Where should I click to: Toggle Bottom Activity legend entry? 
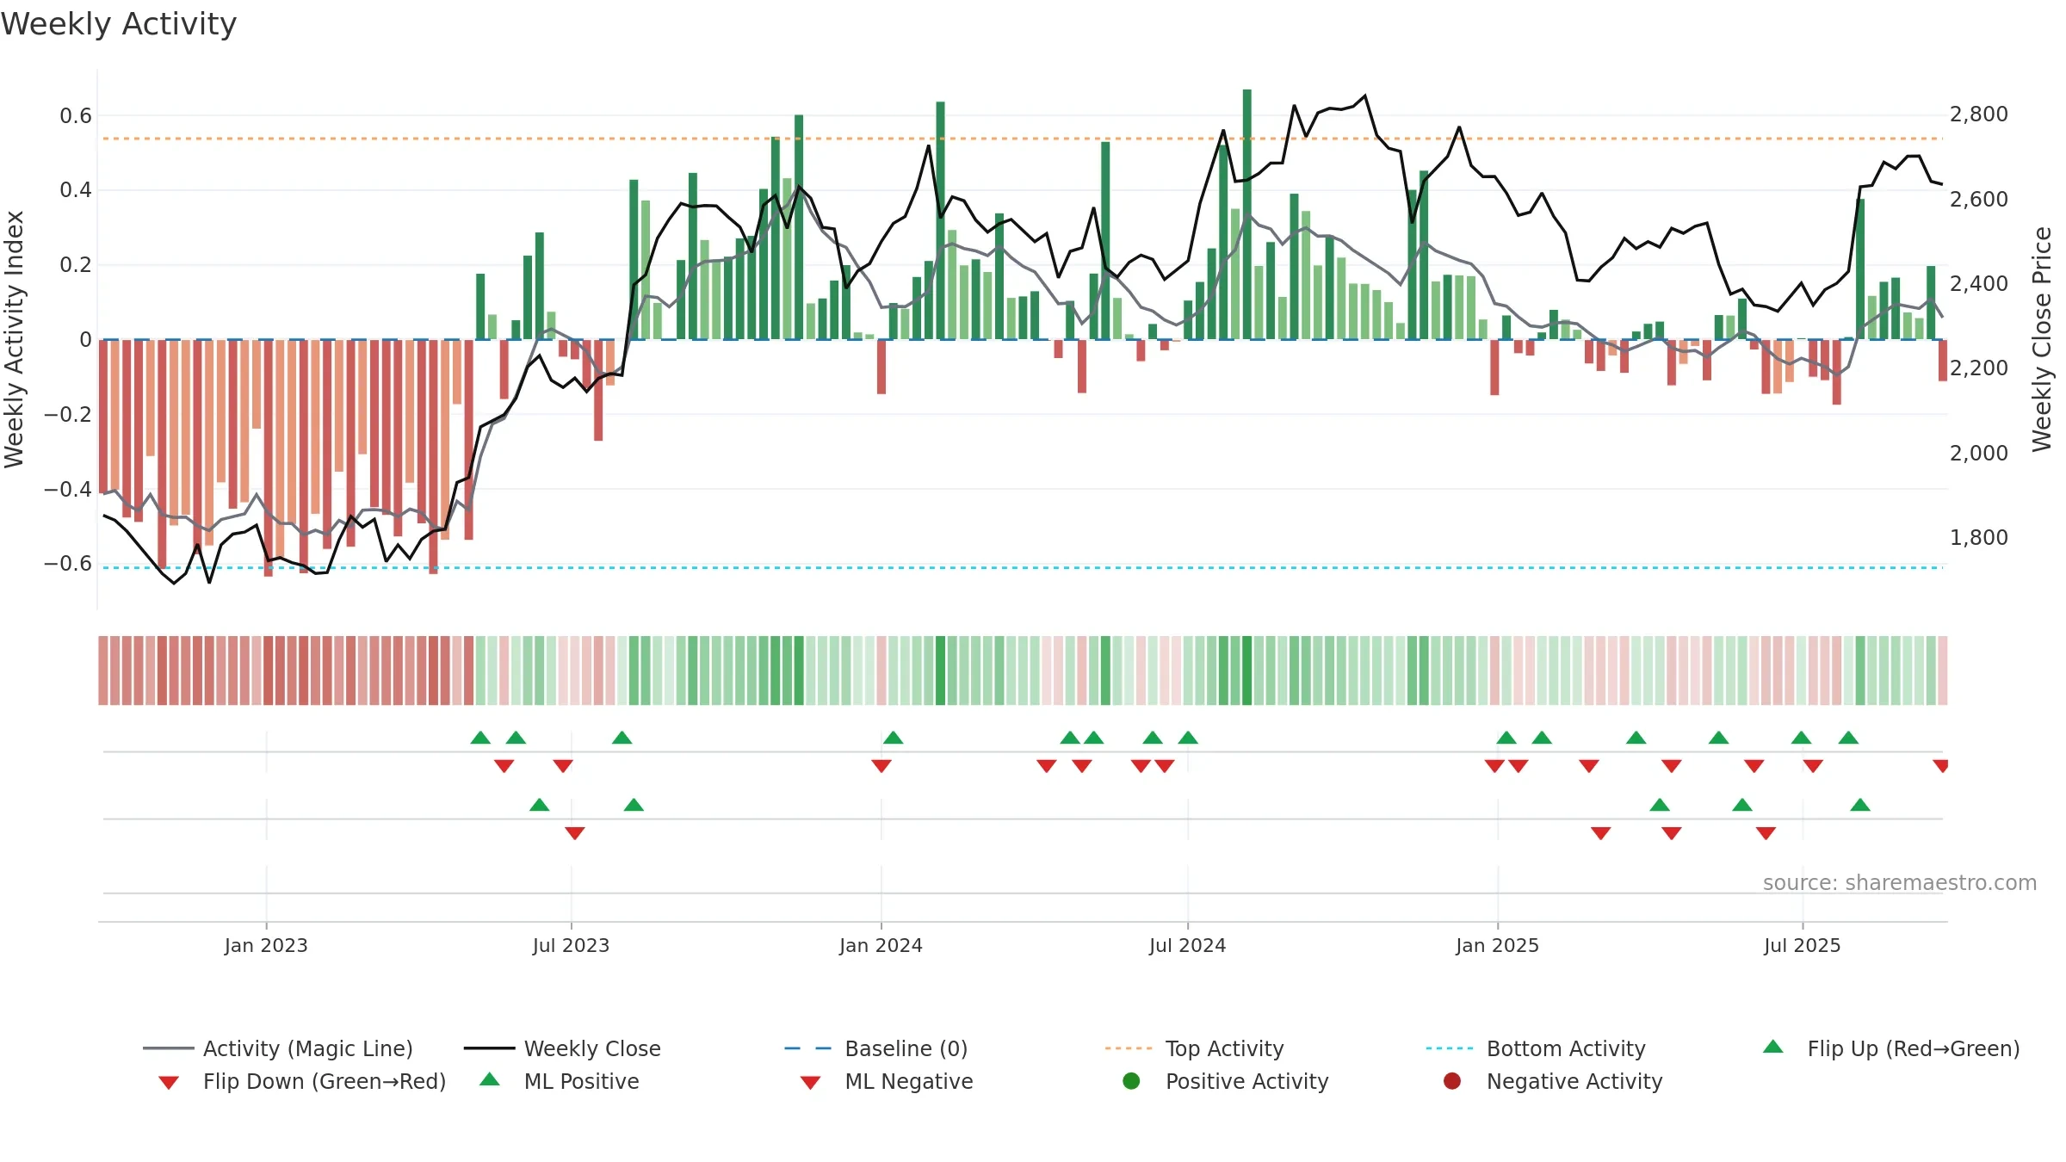pyautogui.click(x=1536, y=1048)
